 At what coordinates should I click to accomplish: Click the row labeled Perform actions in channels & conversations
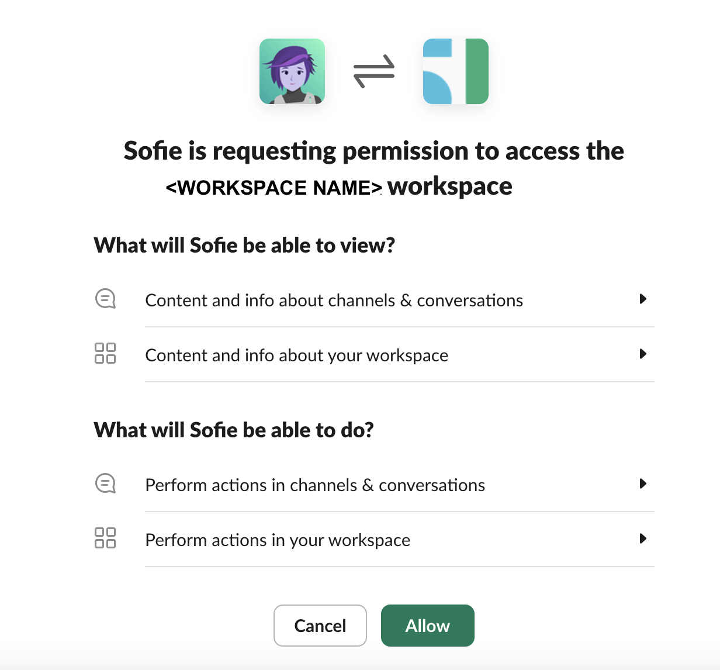tap(315, 485)
